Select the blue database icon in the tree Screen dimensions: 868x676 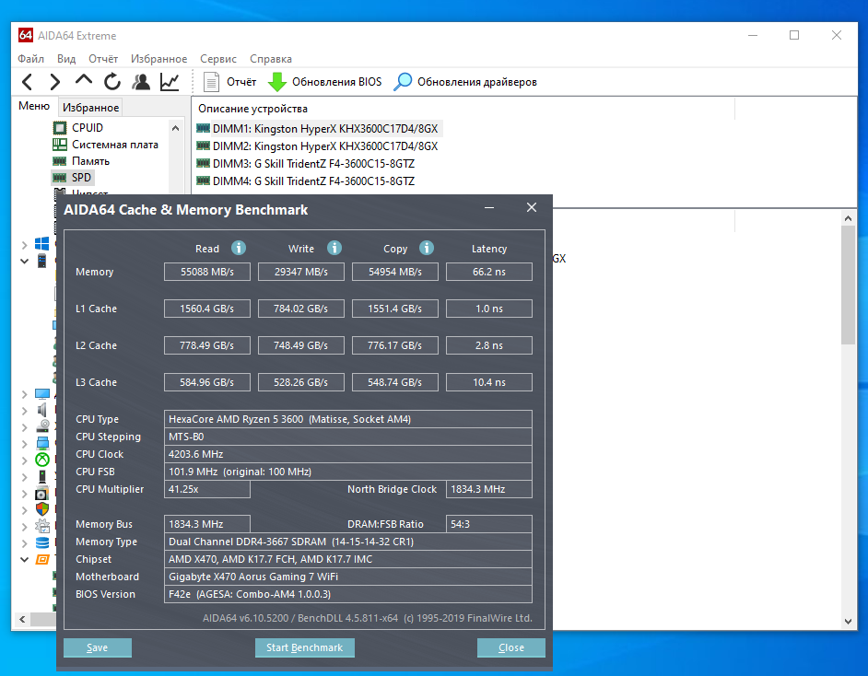[42, 542]
